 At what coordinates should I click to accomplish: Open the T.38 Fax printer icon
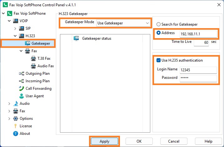pyautogui.click(x=33, y=58)
